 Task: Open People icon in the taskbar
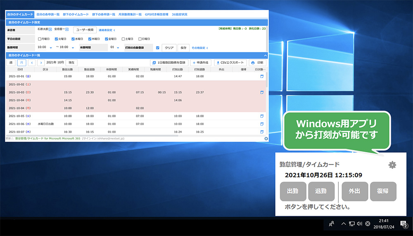pos(331,224)
